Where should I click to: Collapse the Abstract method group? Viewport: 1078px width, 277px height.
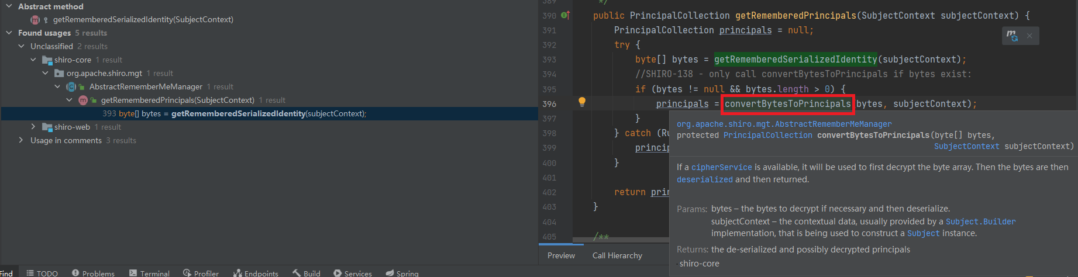pyautogui.click(x=9, y=6)
